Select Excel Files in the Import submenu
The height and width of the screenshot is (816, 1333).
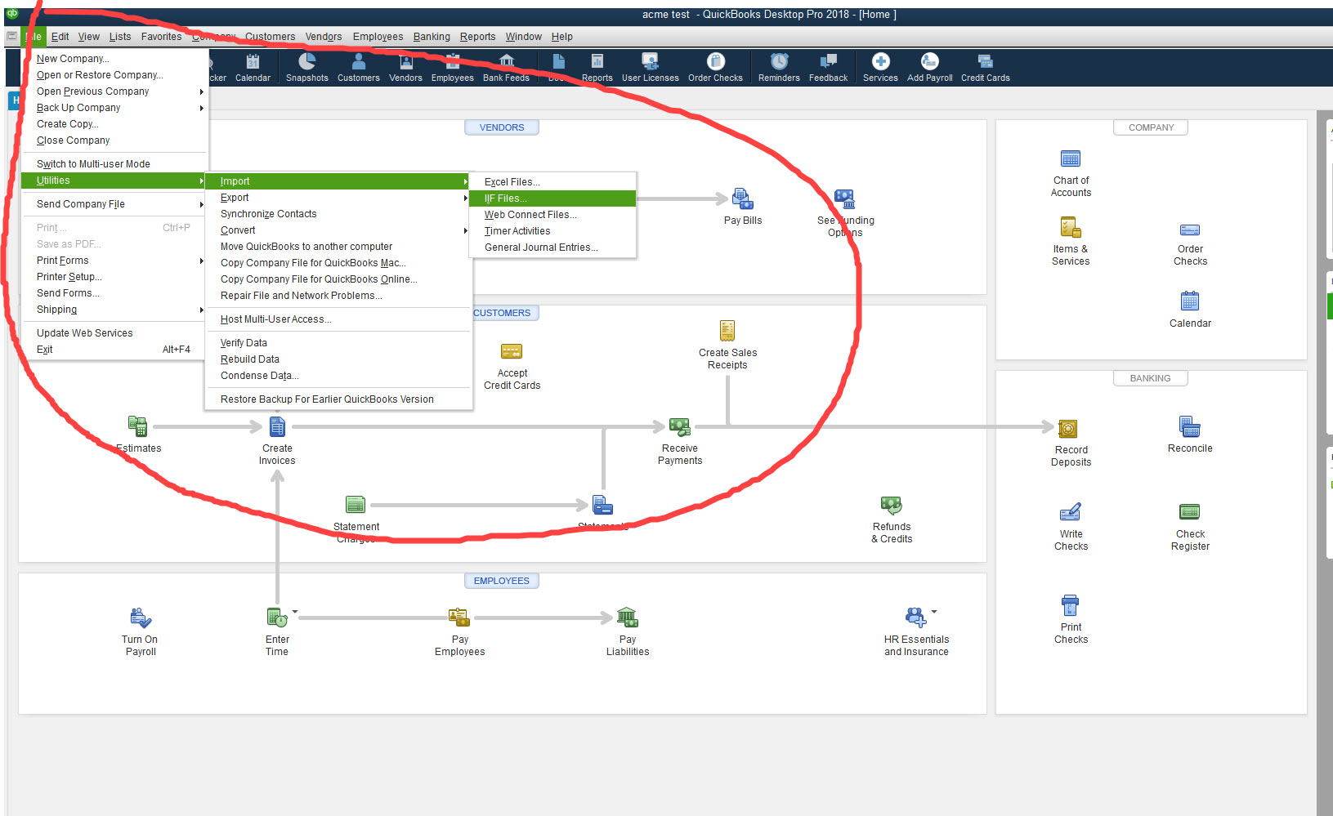click(552, 182)
